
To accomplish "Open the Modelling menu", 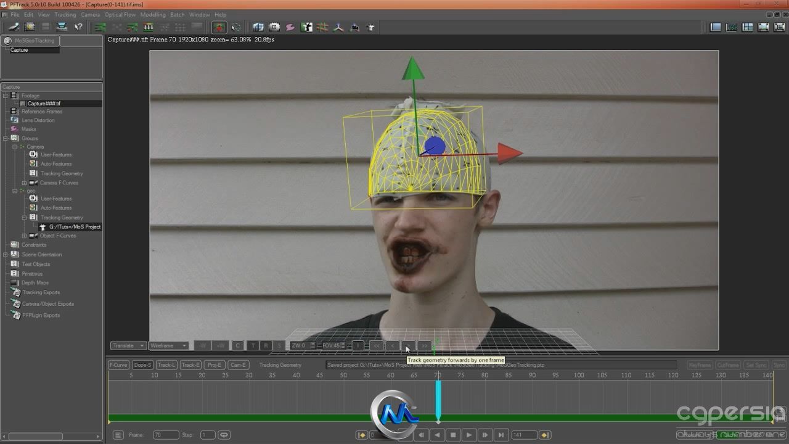I will click(x=153, y=14).
